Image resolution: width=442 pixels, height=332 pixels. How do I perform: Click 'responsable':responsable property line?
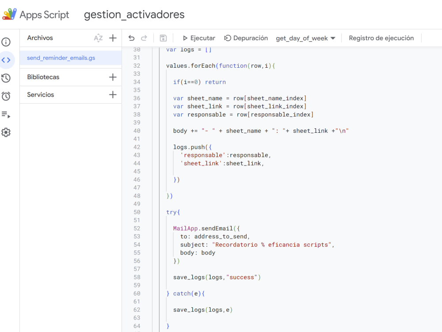point(225,155)
